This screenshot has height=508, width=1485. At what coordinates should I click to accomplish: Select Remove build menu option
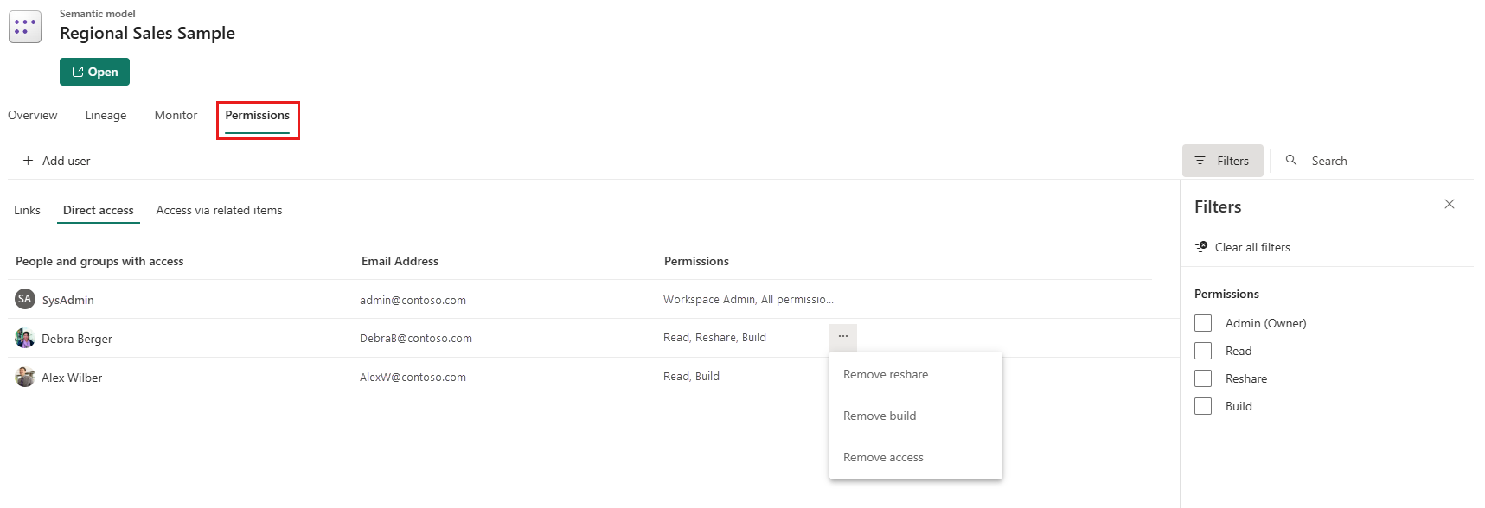880,416
